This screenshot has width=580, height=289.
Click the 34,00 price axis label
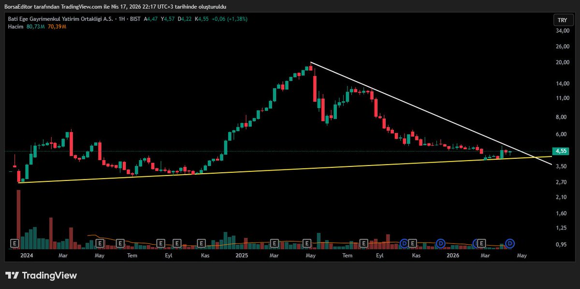click(x=562, y=31)
